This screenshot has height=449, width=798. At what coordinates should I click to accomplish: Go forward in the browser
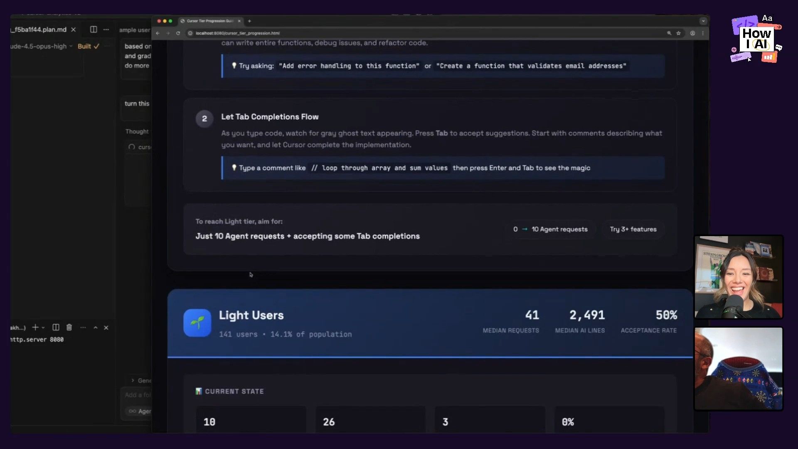(168, 33)
